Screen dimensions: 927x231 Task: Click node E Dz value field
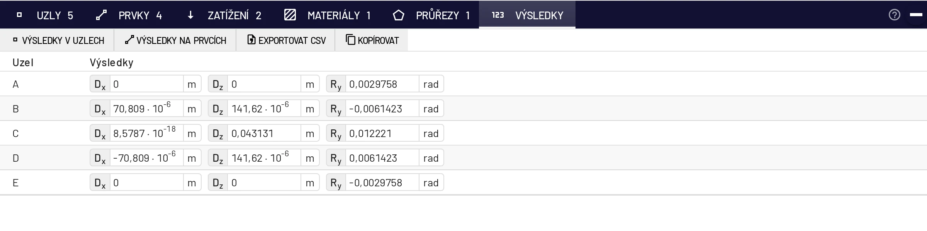click(264, 182)
